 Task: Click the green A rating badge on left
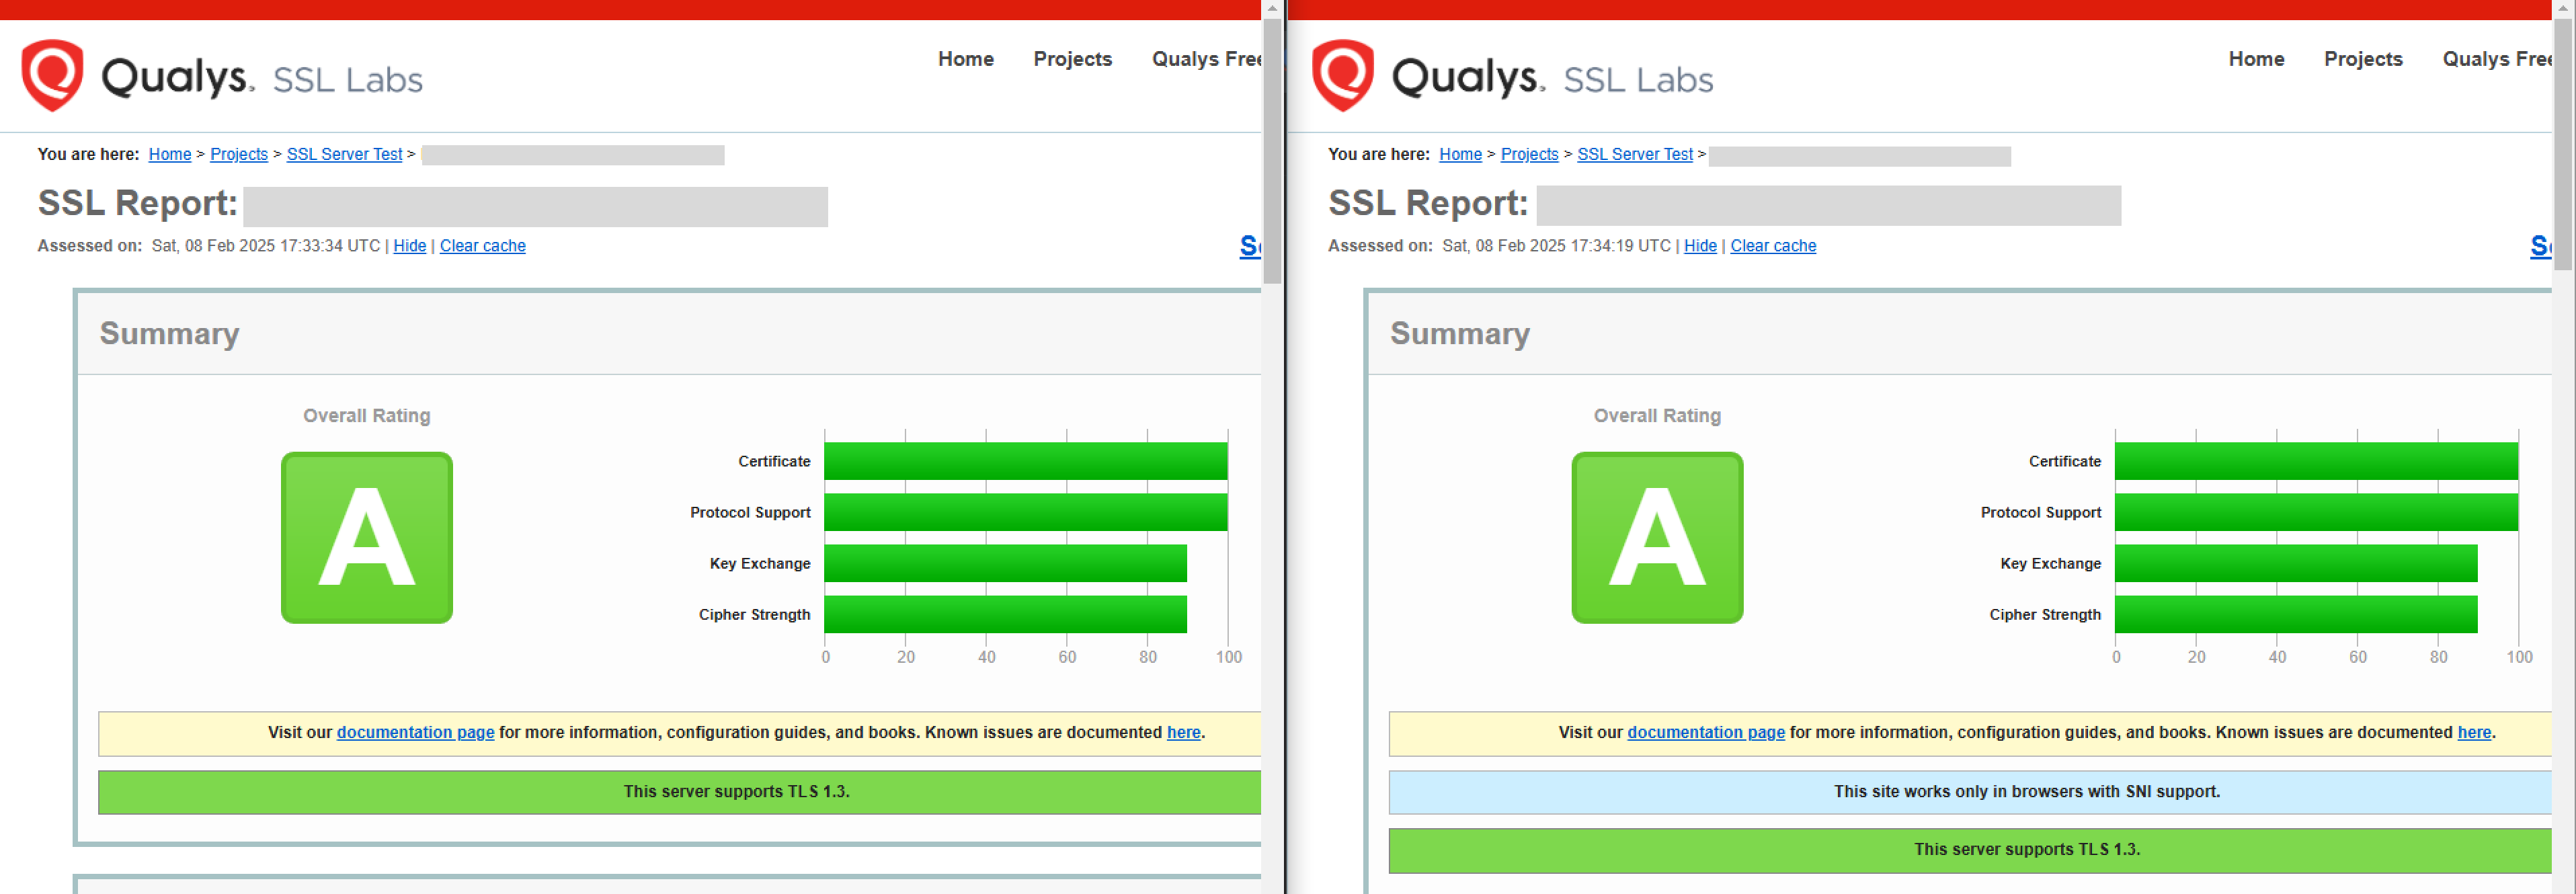(366, 538)
